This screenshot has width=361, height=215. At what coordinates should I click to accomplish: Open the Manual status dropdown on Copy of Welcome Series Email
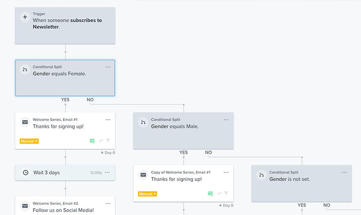tap(148, 194)
